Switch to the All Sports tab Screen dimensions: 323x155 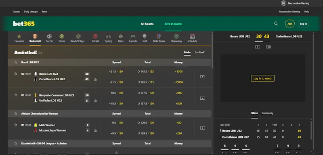147,24
